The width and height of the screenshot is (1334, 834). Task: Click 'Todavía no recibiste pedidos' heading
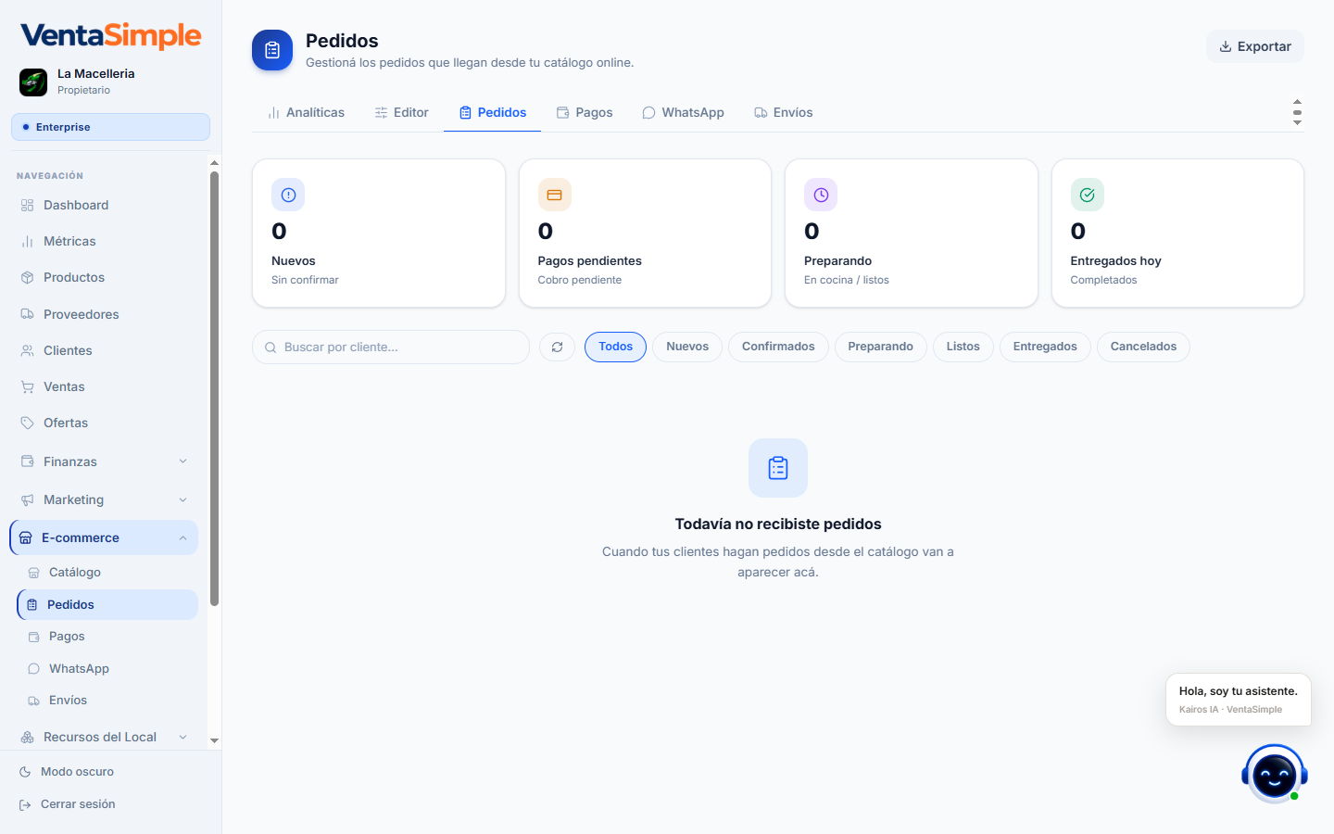pos(778,524)
